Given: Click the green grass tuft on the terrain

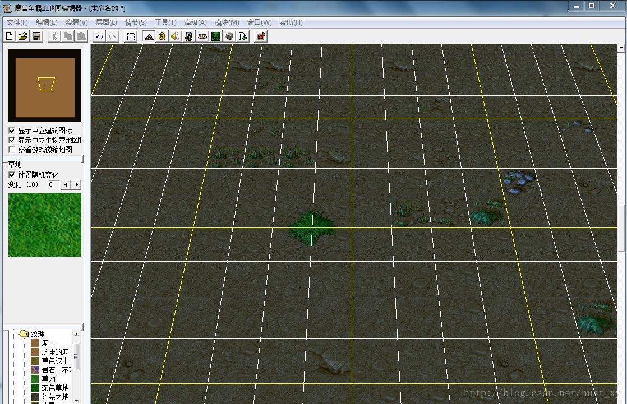Looking at the screenshot, I should point(311,227).
